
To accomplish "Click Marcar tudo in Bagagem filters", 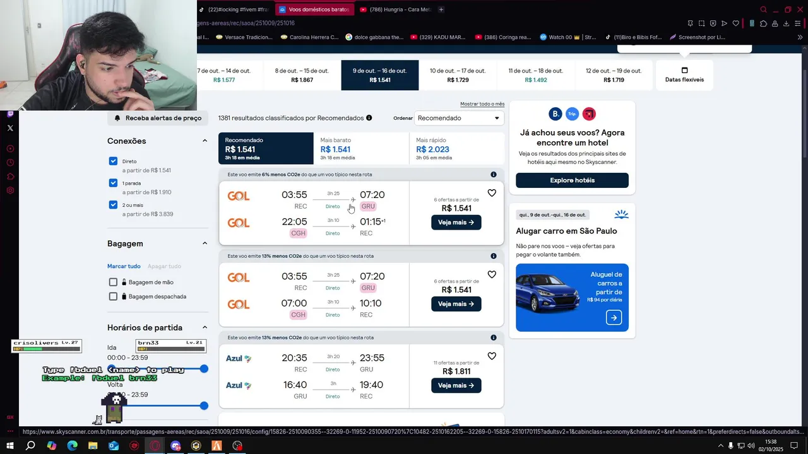I will click(124, 266).
